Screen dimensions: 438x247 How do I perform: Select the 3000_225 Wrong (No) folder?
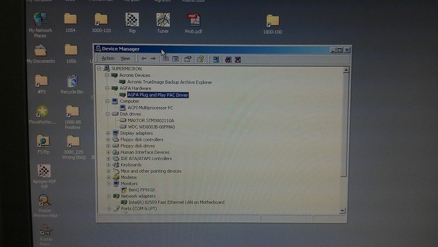(x=73, y=147)
